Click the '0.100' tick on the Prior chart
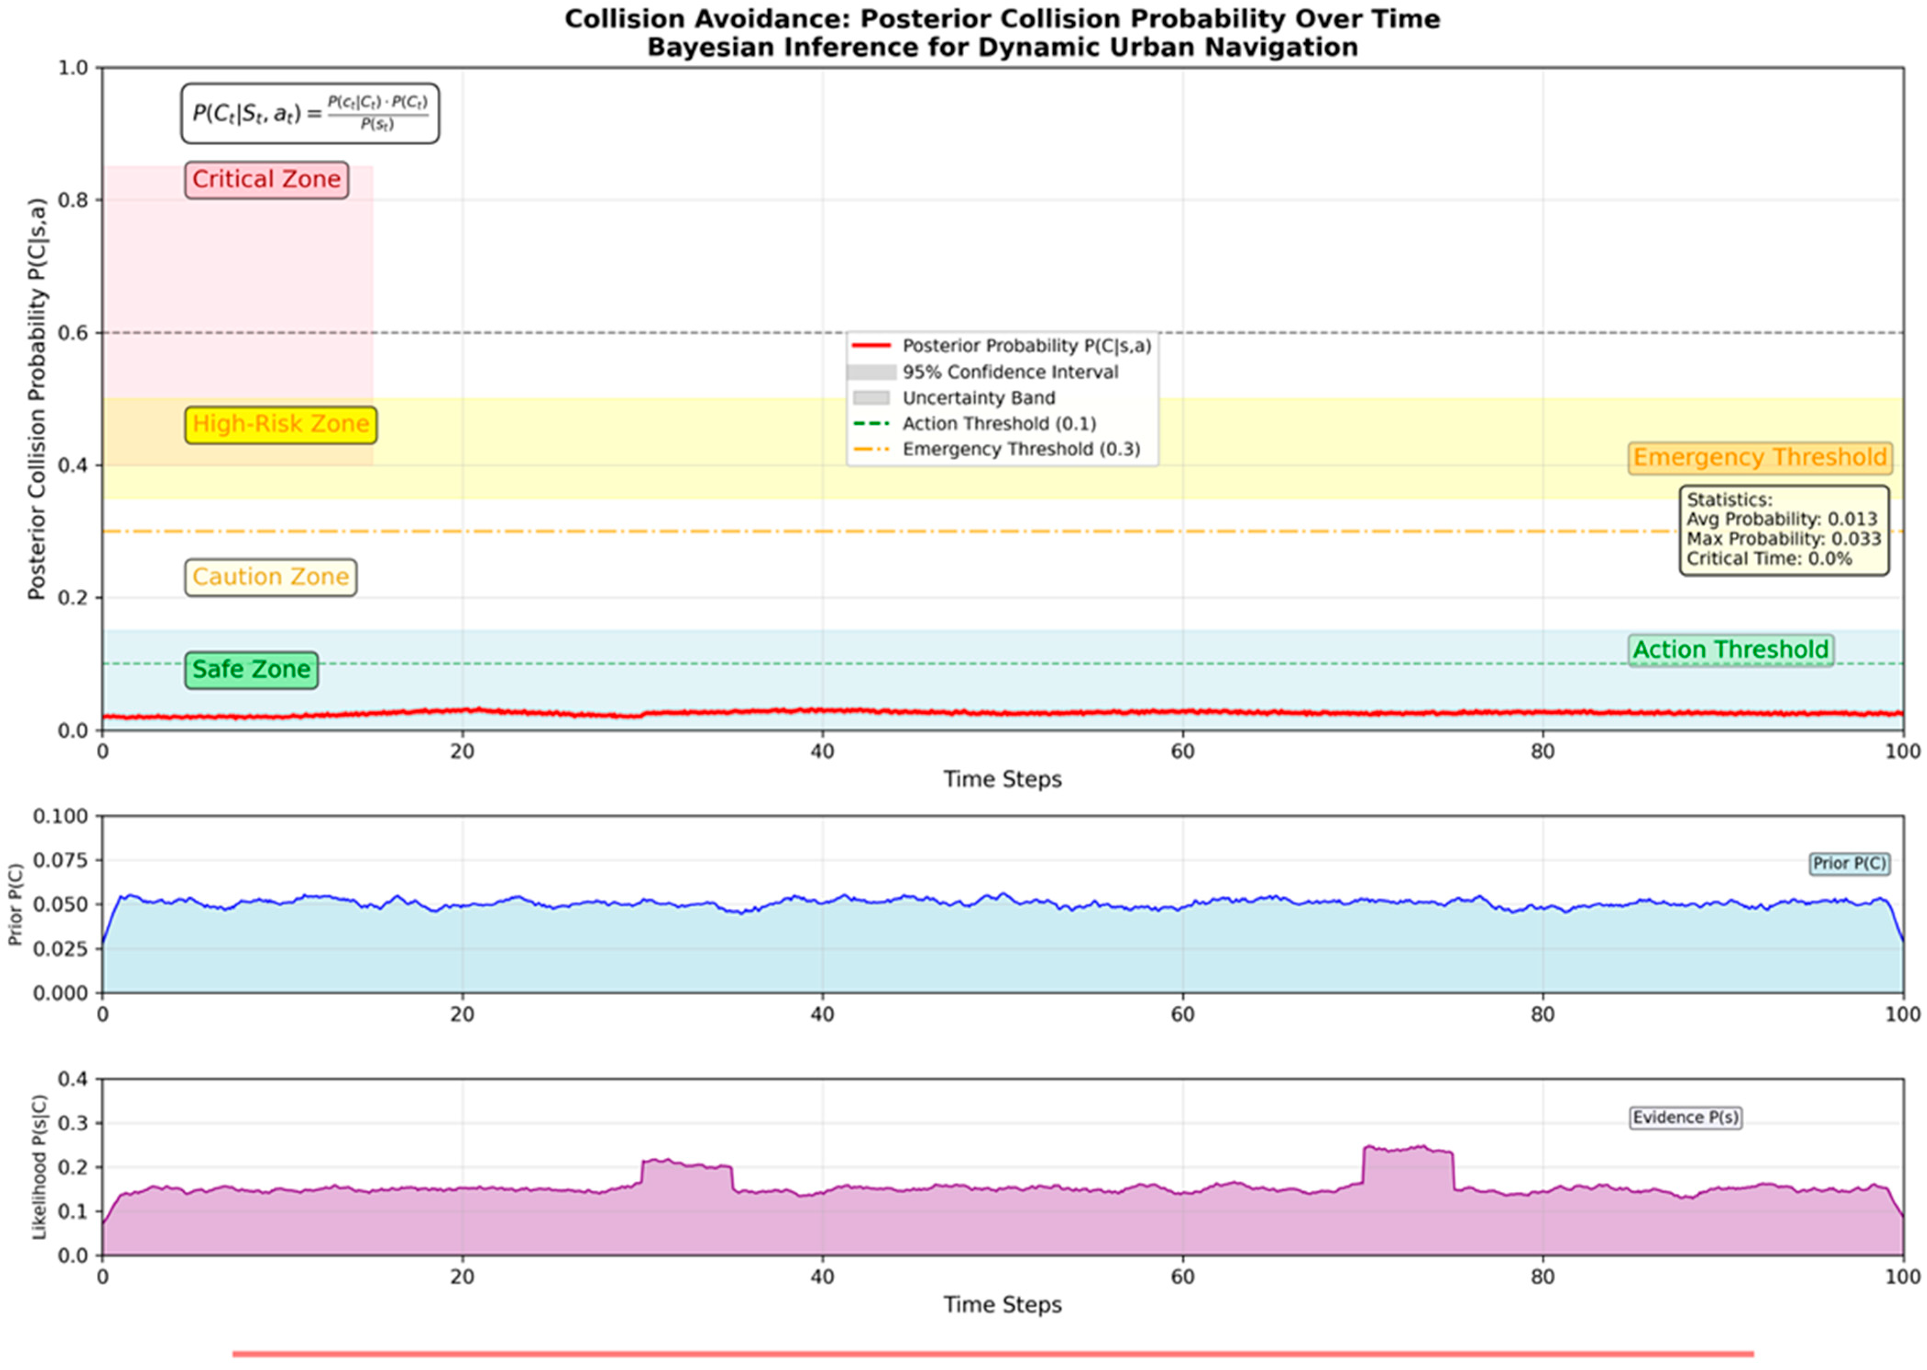Screen dimensions: 1927x1370 coord(60,816)
